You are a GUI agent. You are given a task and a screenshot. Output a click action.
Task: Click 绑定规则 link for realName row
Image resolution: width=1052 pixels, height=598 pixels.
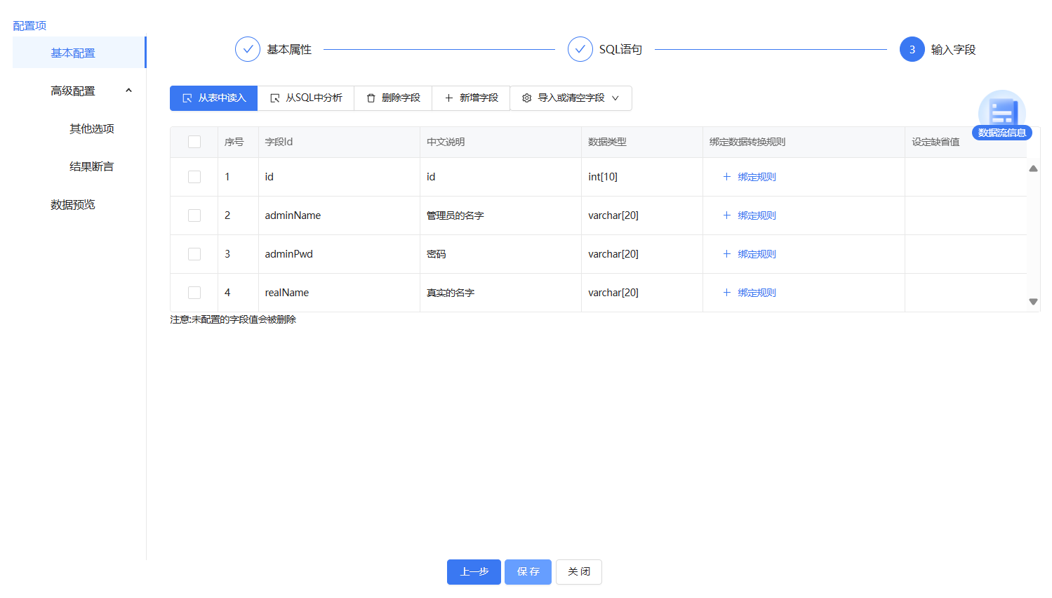coord(757,293)
